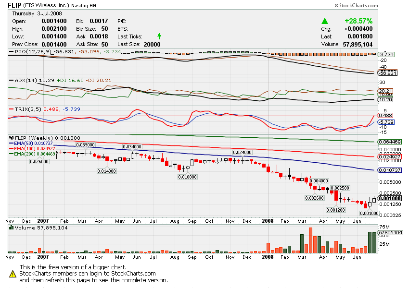Click the High value 0.002100
The height and width of the screenshot is (288, 409).
pyautogui.click(x=54, y=29)
